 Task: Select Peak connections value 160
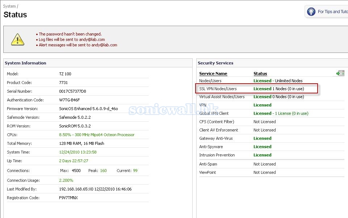pos(104,171)
